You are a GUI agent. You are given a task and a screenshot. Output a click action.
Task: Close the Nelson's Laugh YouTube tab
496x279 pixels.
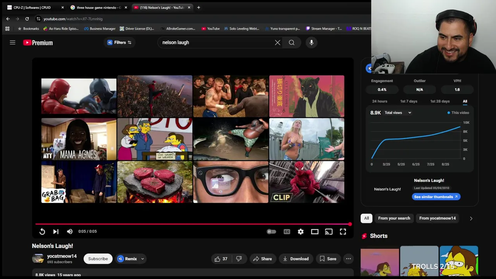[x=189, y=7]
